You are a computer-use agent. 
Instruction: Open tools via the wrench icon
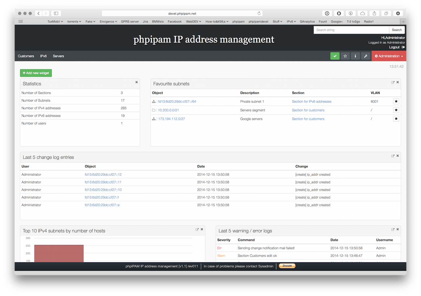pyautogui.click(x=365, y=56)
